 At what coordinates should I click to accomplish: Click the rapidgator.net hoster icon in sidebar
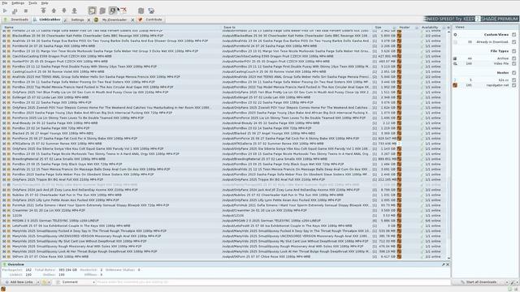455,85
